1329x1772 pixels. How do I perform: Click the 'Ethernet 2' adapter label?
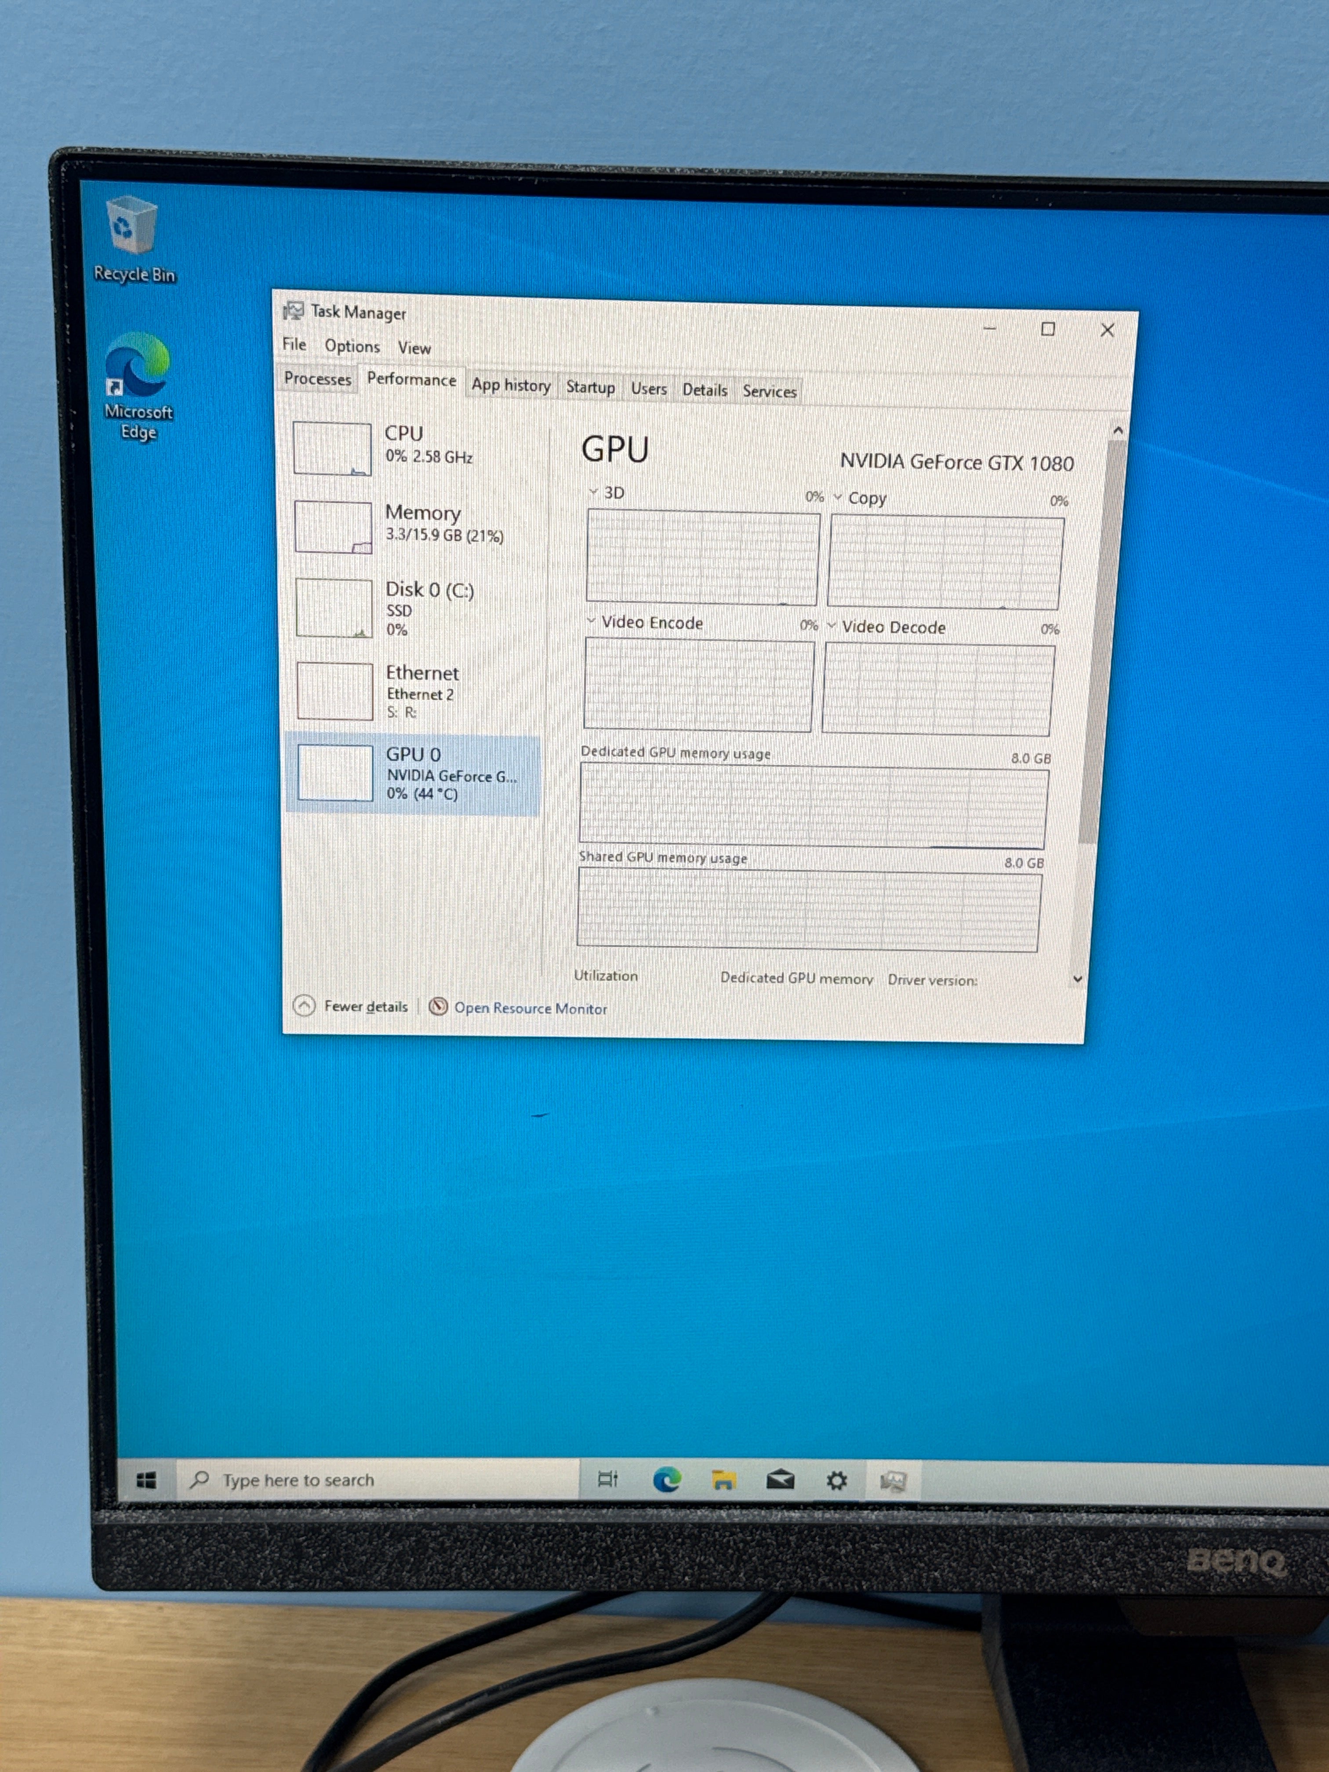coord(420,694)
